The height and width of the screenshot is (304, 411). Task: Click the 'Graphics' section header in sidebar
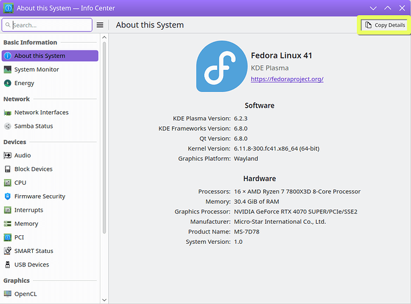tap(16, 281)
